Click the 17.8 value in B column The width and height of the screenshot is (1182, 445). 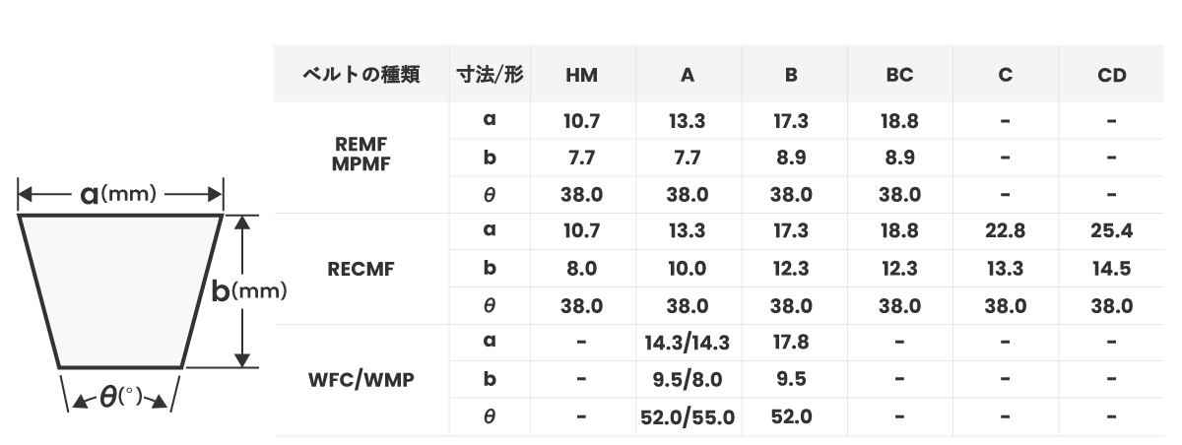pyautogui.click(x=791, y=343)
